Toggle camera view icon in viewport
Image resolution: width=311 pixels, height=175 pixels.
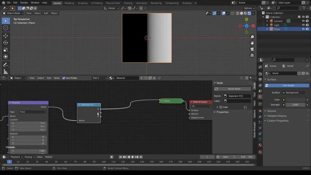tap(252, 49)
